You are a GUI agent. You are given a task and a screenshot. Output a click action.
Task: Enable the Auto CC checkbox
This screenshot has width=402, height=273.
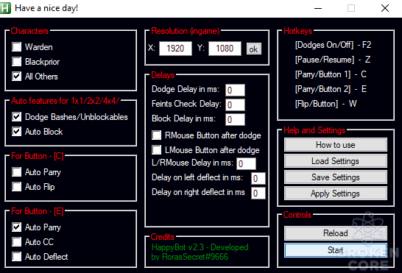click(x=17, y=242)
